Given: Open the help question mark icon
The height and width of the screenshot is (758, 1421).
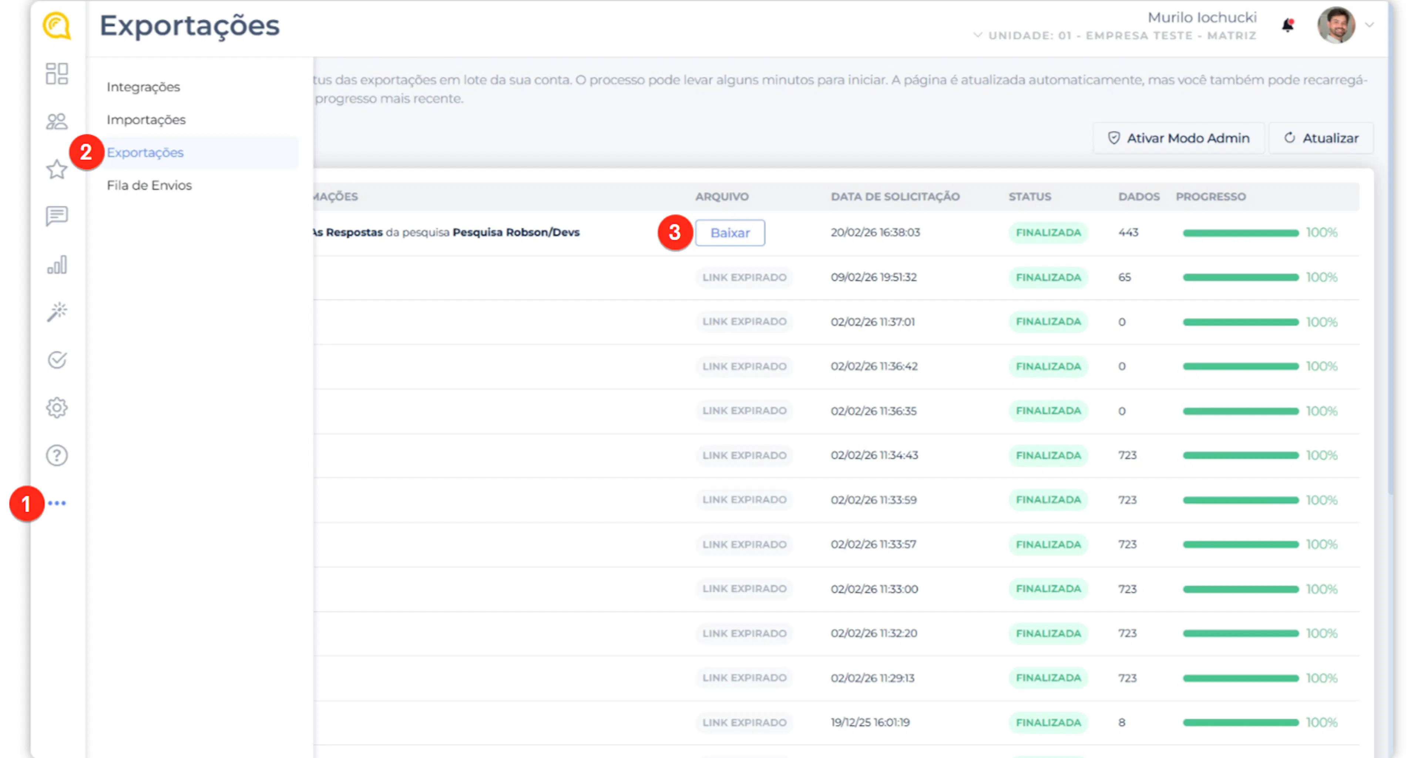Looking at the screenshot, I should [x=57, y=455].
